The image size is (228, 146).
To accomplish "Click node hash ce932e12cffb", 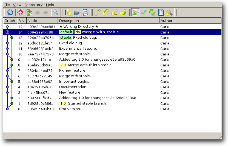I will tap(39, 60).
